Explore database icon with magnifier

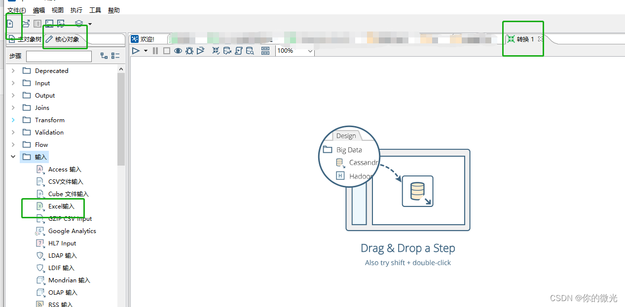pyautogui.click(x=250, y=51)
